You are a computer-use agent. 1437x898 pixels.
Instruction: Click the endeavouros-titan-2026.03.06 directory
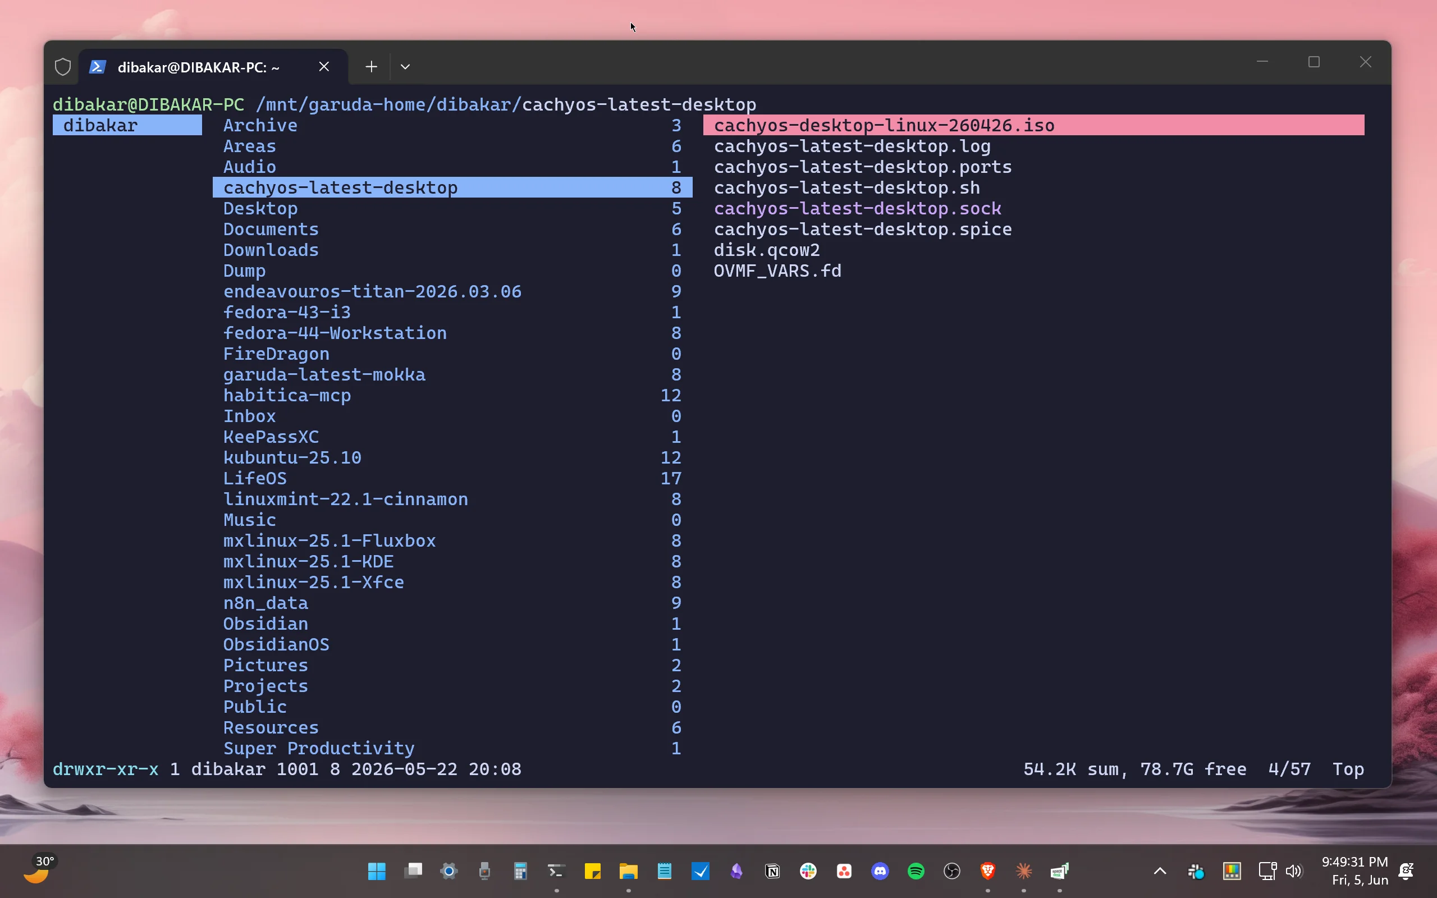[452, 292]
